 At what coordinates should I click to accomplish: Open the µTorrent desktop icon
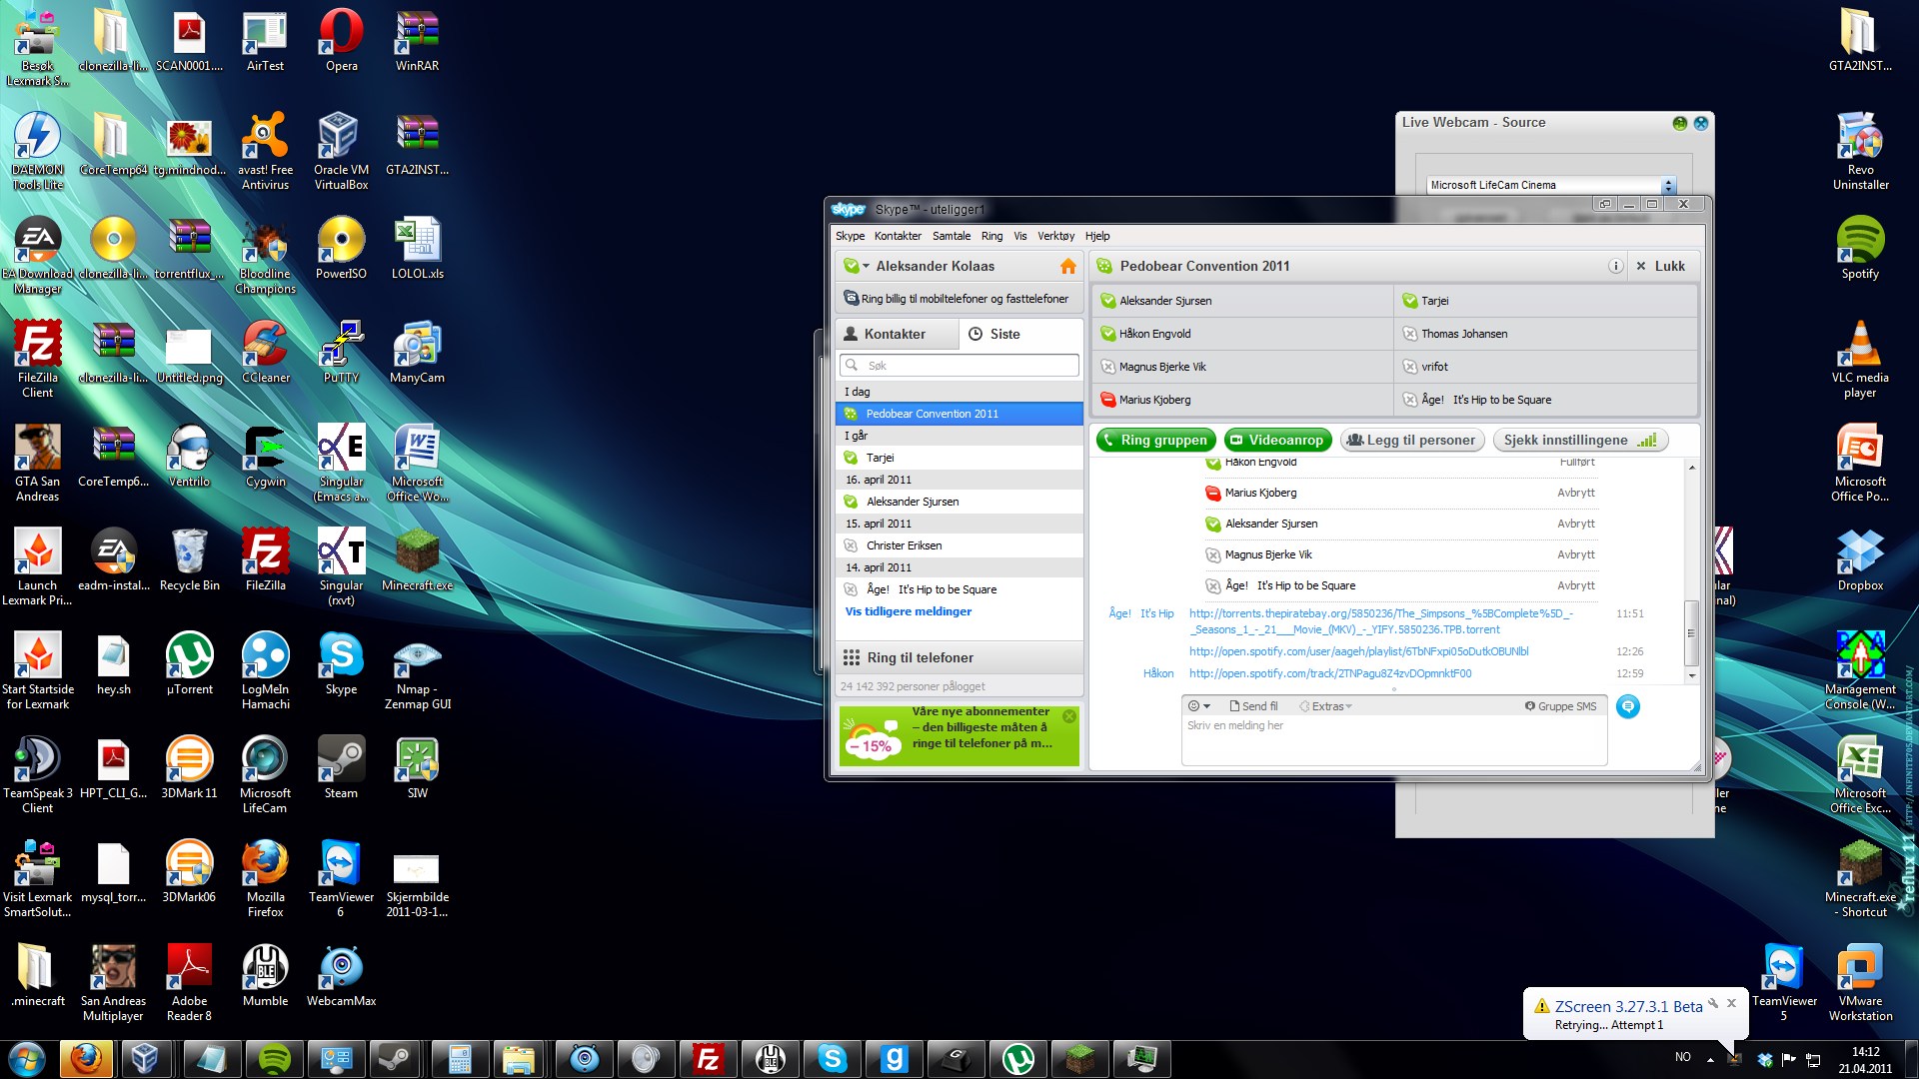[189, 664]
